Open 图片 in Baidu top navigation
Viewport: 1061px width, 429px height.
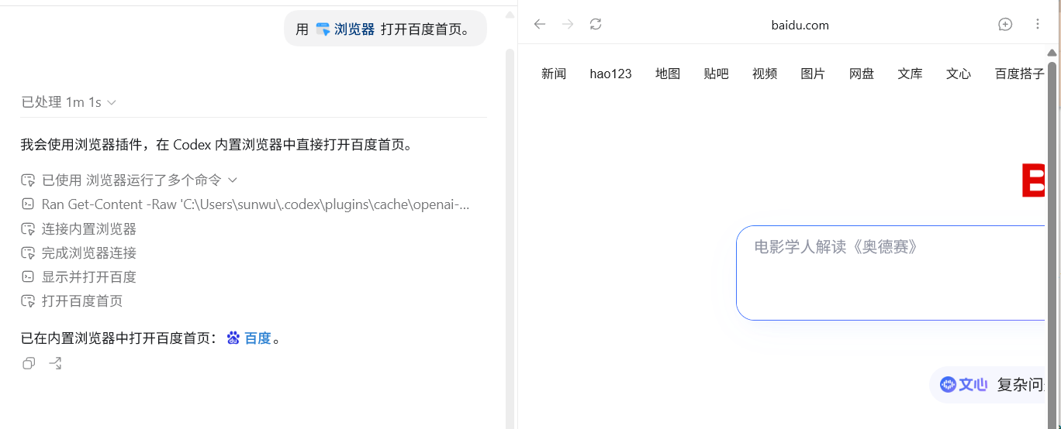pos(813,74)
